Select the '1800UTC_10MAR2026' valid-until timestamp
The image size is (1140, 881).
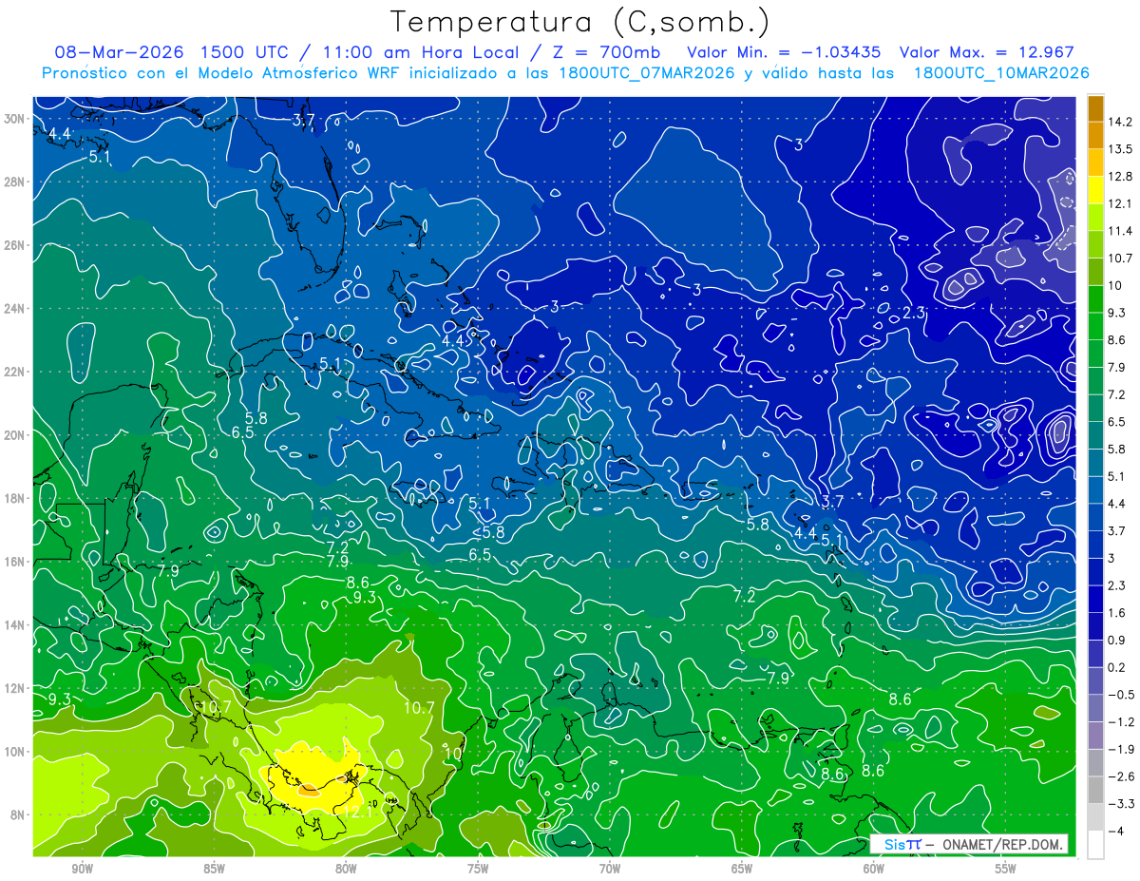click(1000, 73)
